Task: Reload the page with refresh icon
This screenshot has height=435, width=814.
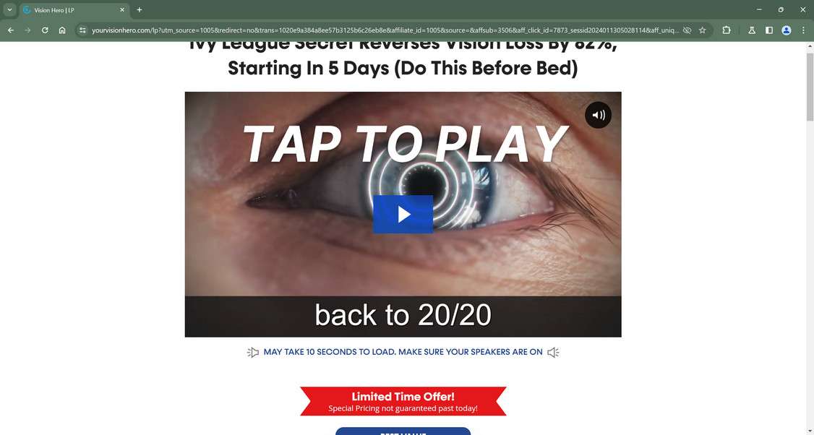Action: (45, 30)
